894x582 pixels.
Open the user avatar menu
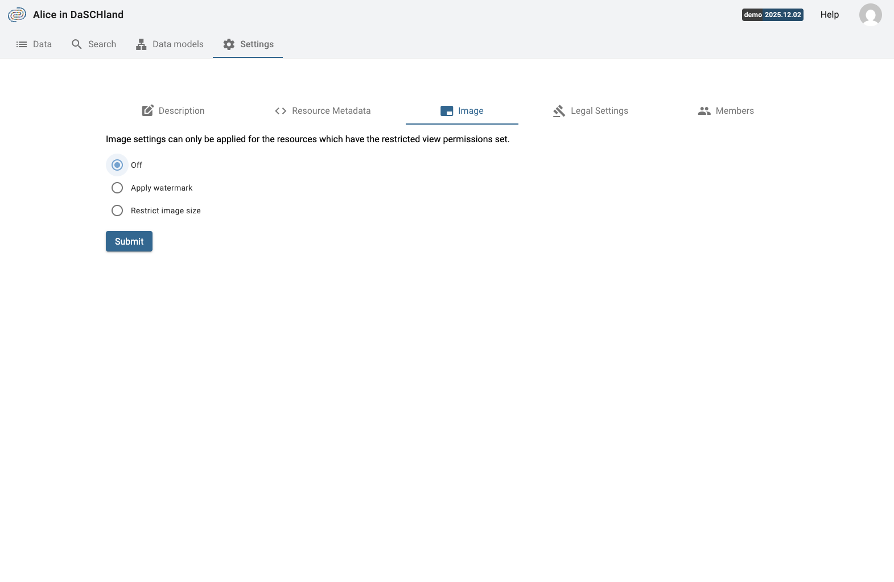tap(870, 15)
